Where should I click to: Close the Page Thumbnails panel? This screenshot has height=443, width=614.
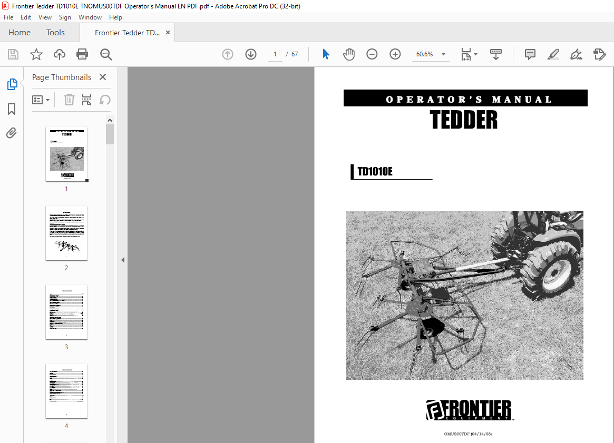[103, 77]
